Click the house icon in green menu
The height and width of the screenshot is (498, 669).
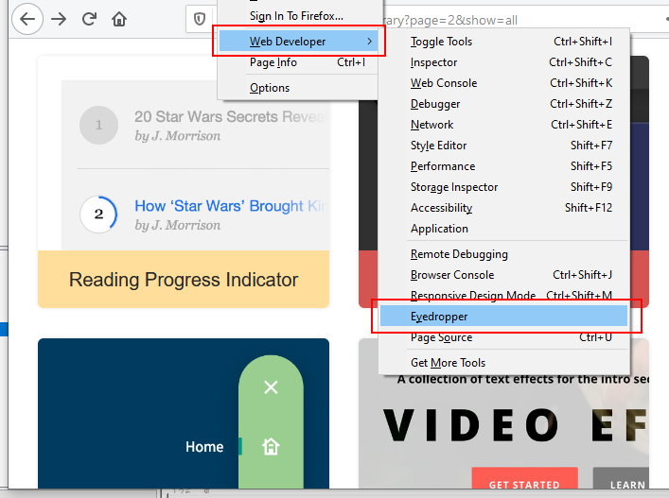point(271,447)
